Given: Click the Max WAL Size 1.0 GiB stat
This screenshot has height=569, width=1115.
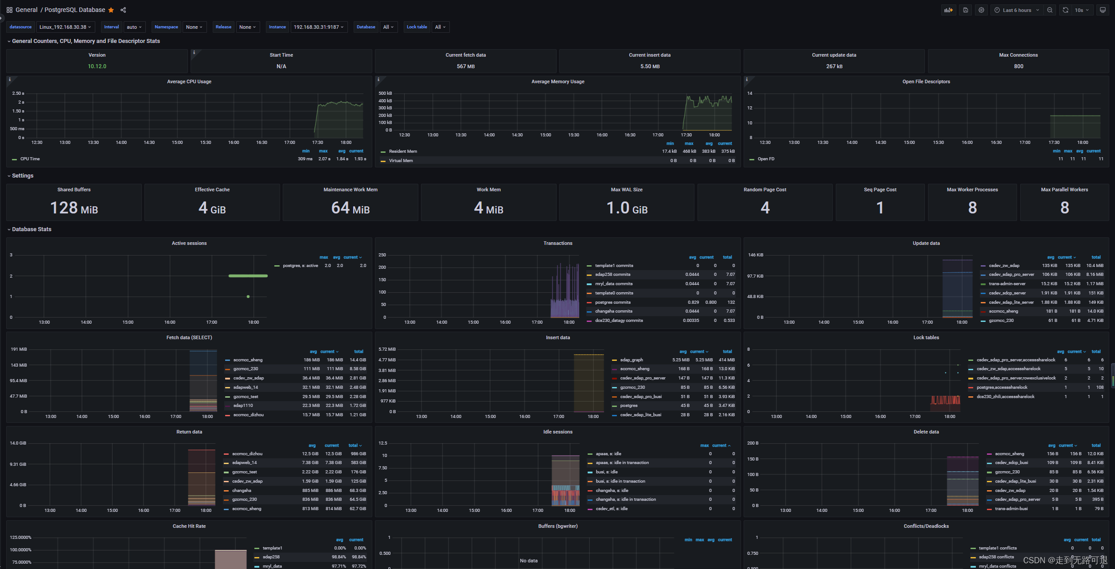Looking at the screenshot, I should 627,208.
